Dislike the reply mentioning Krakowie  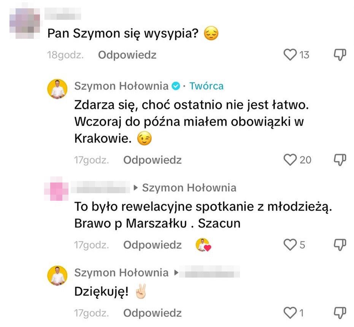pos(340,160)
